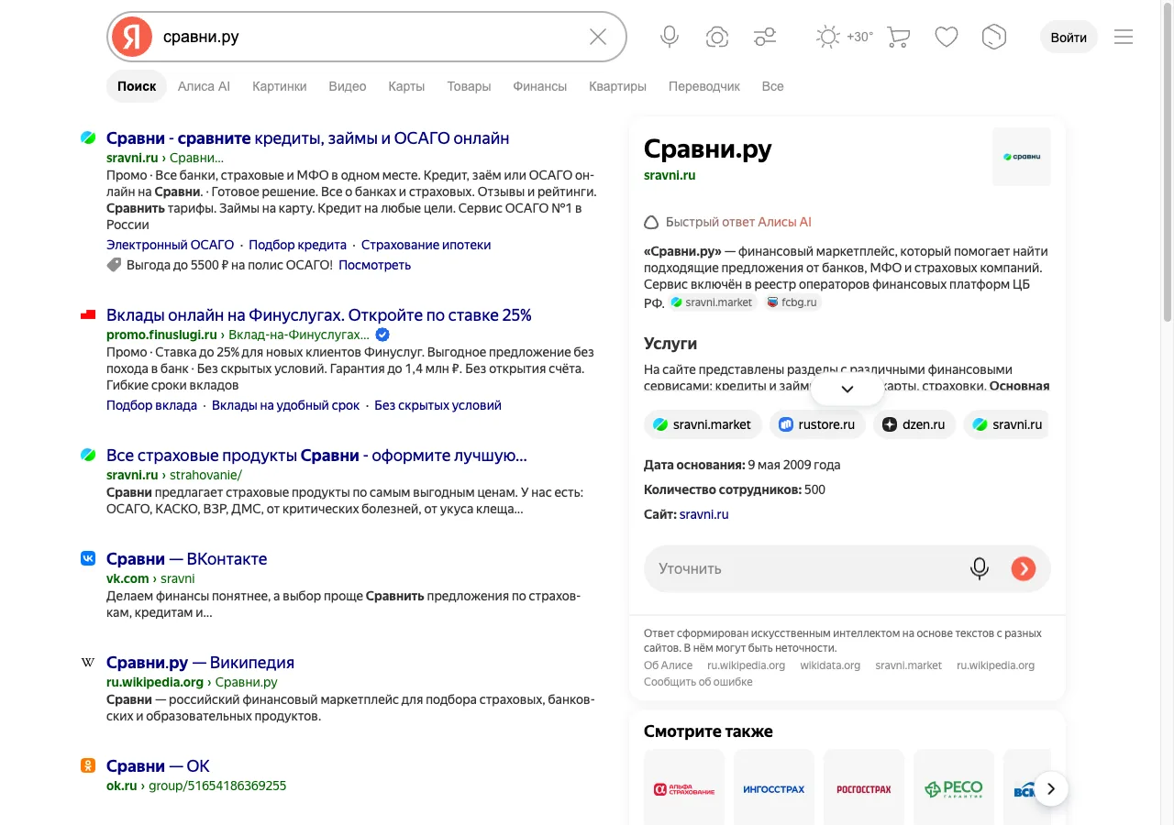1174x825 pixels.
Task: Switch to Картинки tab
Action: click(280, 86)
